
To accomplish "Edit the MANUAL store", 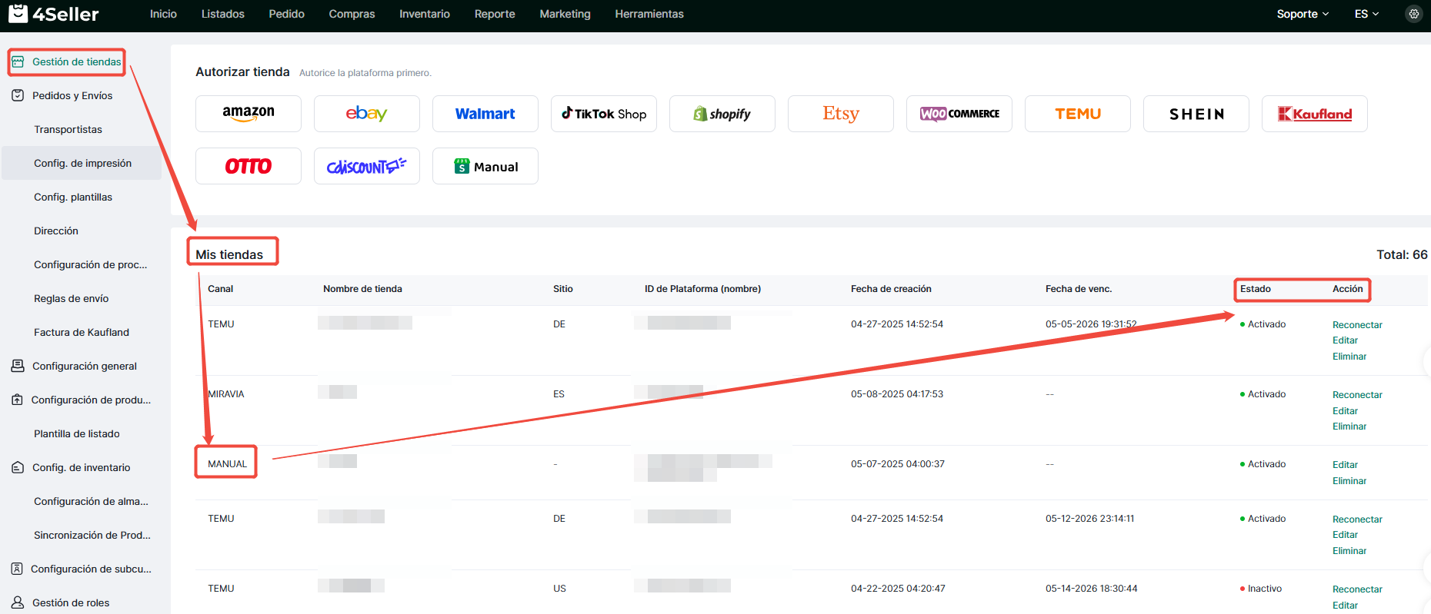I will [1345, 465].
